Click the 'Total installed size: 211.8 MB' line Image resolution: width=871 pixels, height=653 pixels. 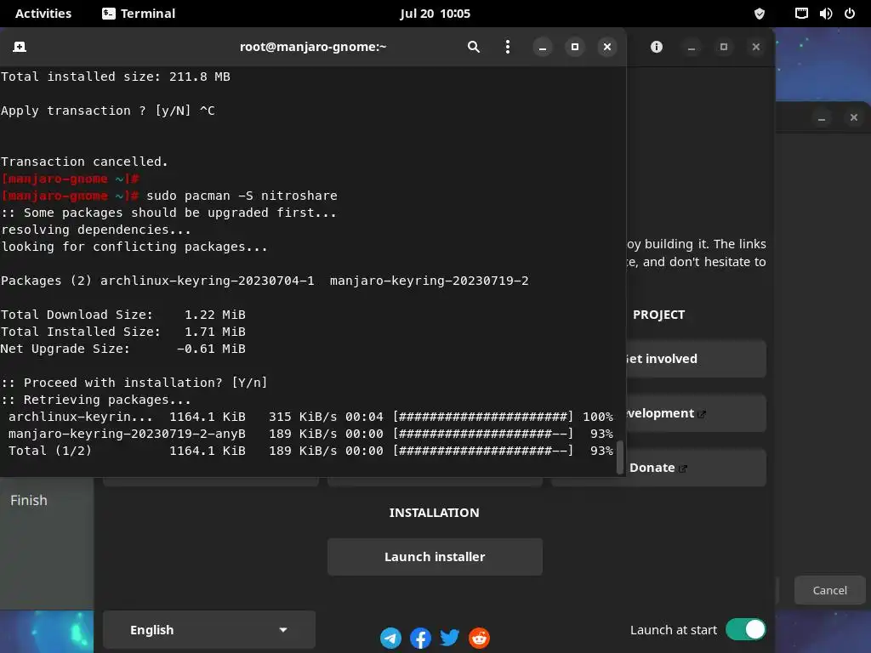(x=116, y=77)
